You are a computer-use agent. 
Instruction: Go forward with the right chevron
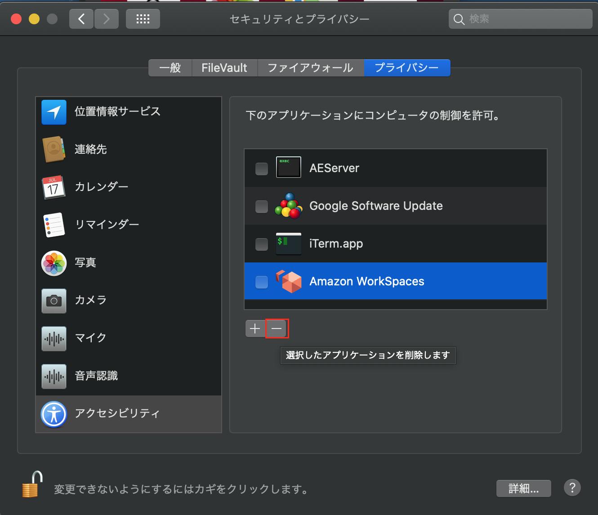107,19
